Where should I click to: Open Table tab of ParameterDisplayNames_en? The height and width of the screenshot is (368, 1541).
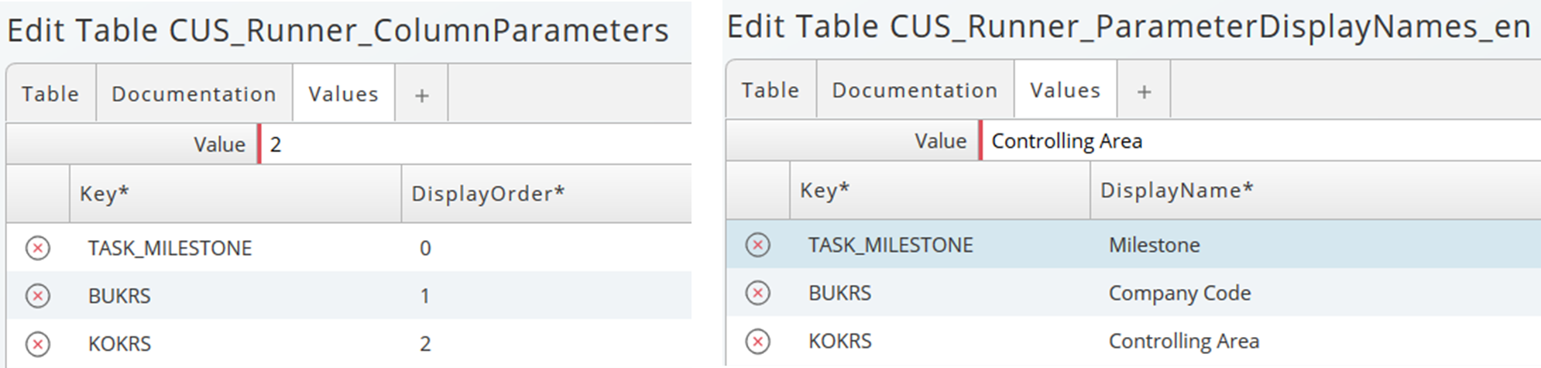[x=771, y=91]
